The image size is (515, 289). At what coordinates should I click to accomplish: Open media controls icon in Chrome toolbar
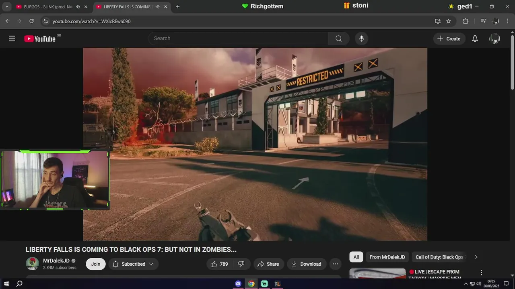point(484,21)
